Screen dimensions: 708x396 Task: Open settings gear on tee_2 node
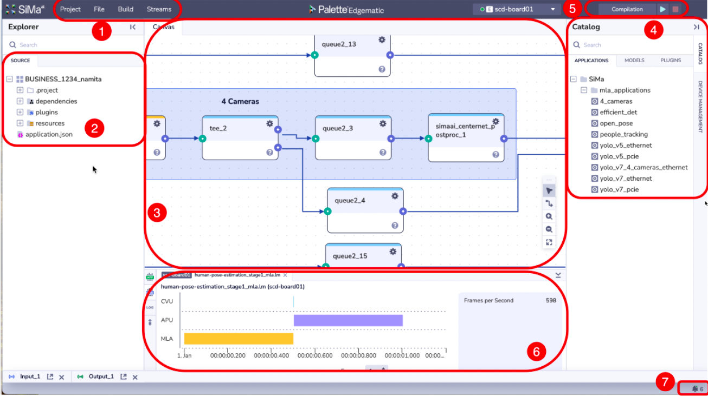(269, 123)
